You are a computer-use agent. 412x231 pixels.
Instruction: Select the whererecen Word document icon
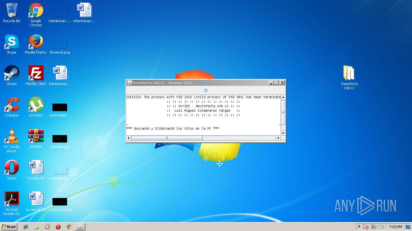tap(84, 13)
